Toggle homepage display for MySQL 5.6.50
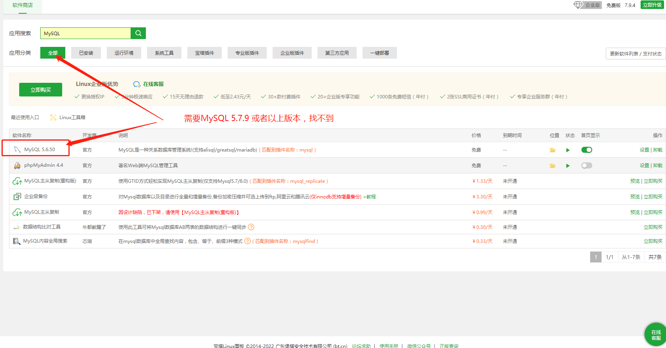Screen dimensions: 666x348 pyautogui.click(x=587, y=150)
